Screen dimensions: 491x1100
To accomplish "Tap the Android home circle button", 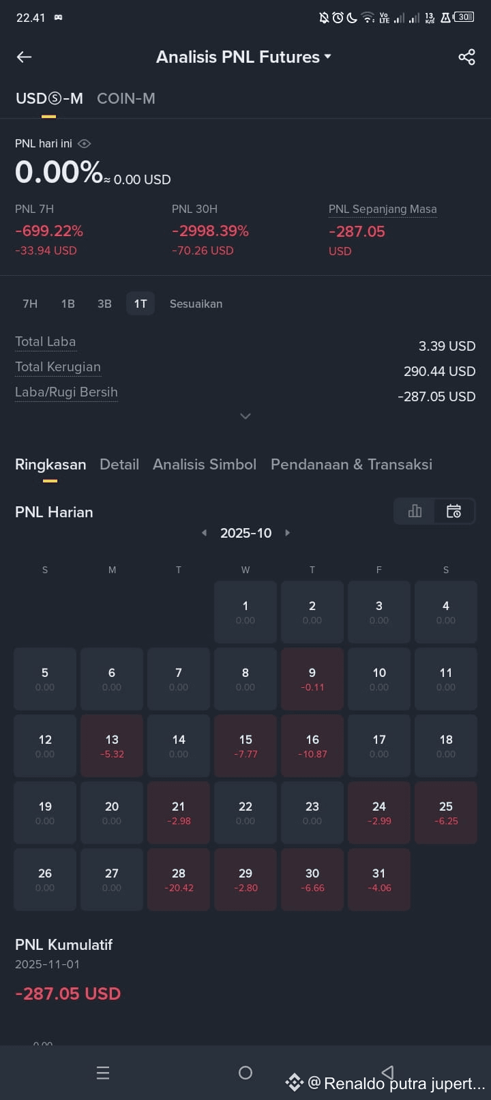I will pyautogui.click(x=245, y=1073).
